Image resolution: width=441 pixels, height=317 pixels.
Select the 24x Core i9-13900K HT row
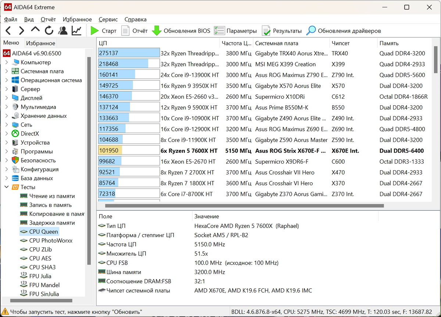pyautogui.click(x=265, y=75)
